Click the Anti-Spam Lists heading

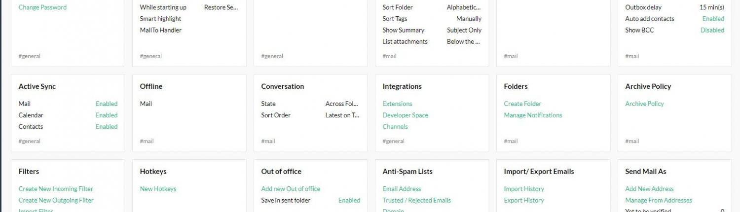(407, 172)
